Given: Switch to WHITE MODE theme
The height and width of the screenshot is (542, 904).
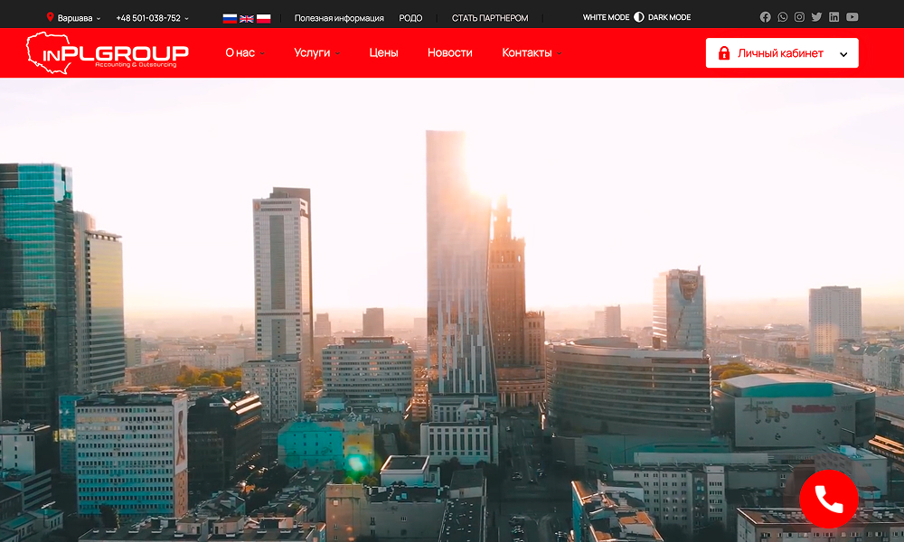Looking at the screenshot, I should [606, 17].
